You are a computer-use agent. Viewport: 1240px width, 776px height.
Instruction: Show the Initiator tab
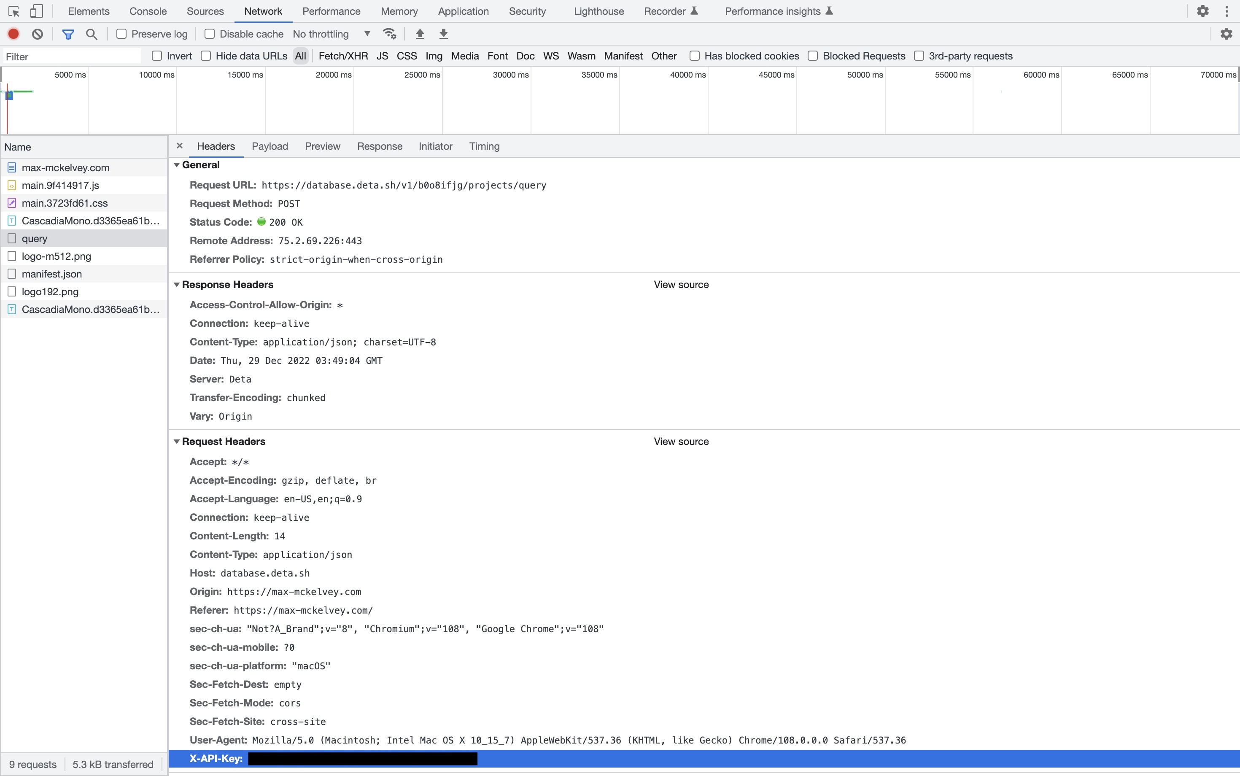click(435, 146)
